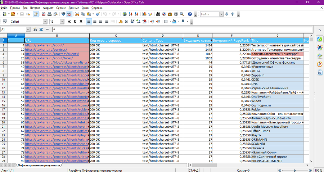Open Sidebar Properties panel icon
324x172 pixels.
click(x=320, y=39)
